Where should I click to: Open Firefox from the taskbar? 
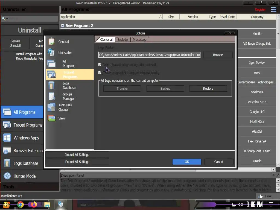34,205
